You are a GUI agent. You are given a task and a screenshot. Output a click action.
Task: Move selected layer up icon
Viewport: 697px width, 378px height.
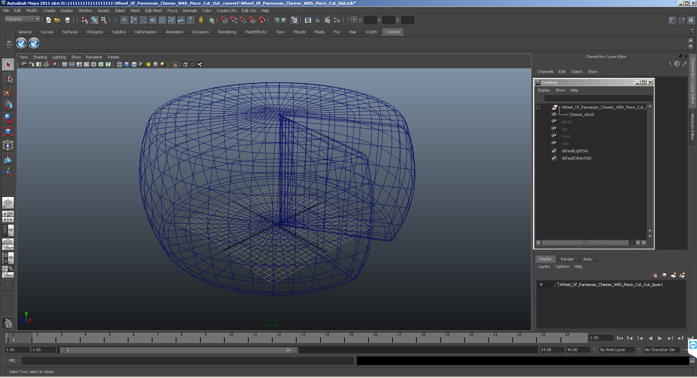tap(655, 275)
